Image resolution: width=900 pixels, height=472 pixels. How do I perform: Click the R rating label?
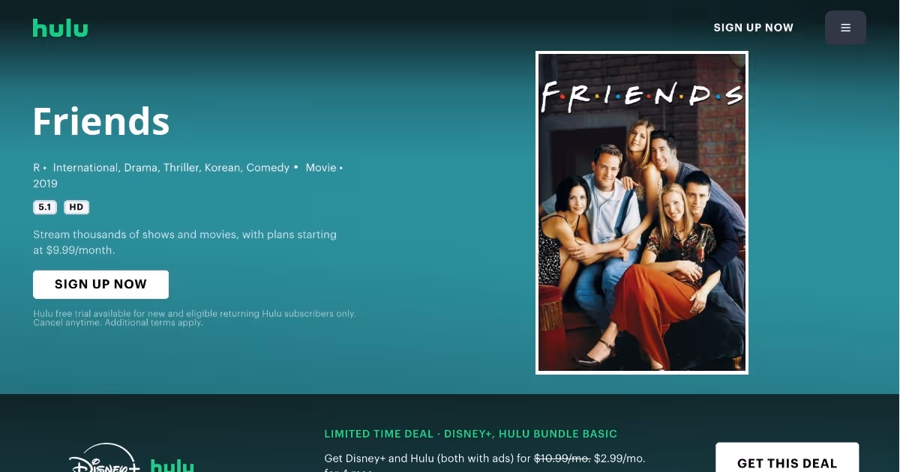[36, 168]
